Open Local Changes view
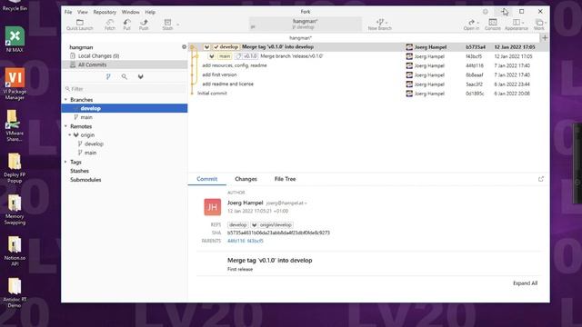Screen dimensions: 582x327 125,56
